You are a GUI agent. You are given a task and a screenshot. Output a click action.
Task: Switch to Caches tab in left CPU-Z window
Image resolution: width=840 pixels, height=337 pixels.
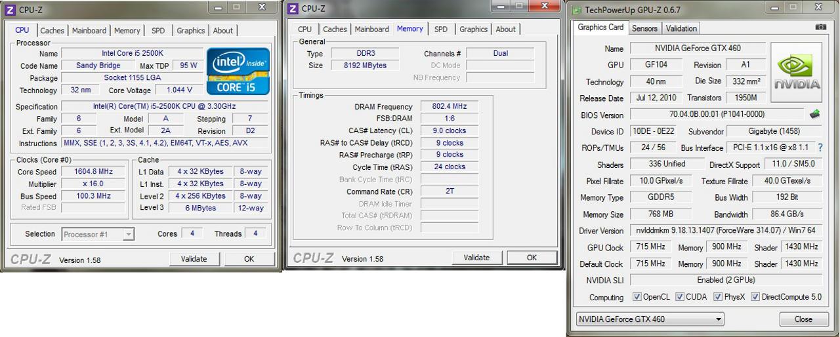pos(52,30)
